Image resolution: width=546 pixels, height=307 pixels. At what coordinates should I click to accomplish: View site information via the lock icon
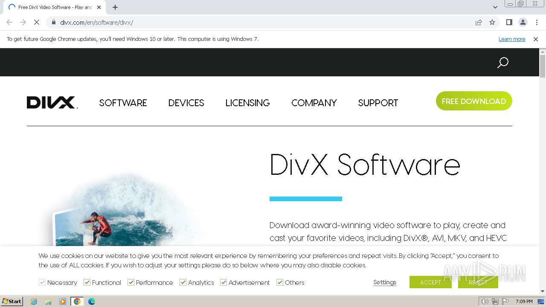click(x=54, y=22)
